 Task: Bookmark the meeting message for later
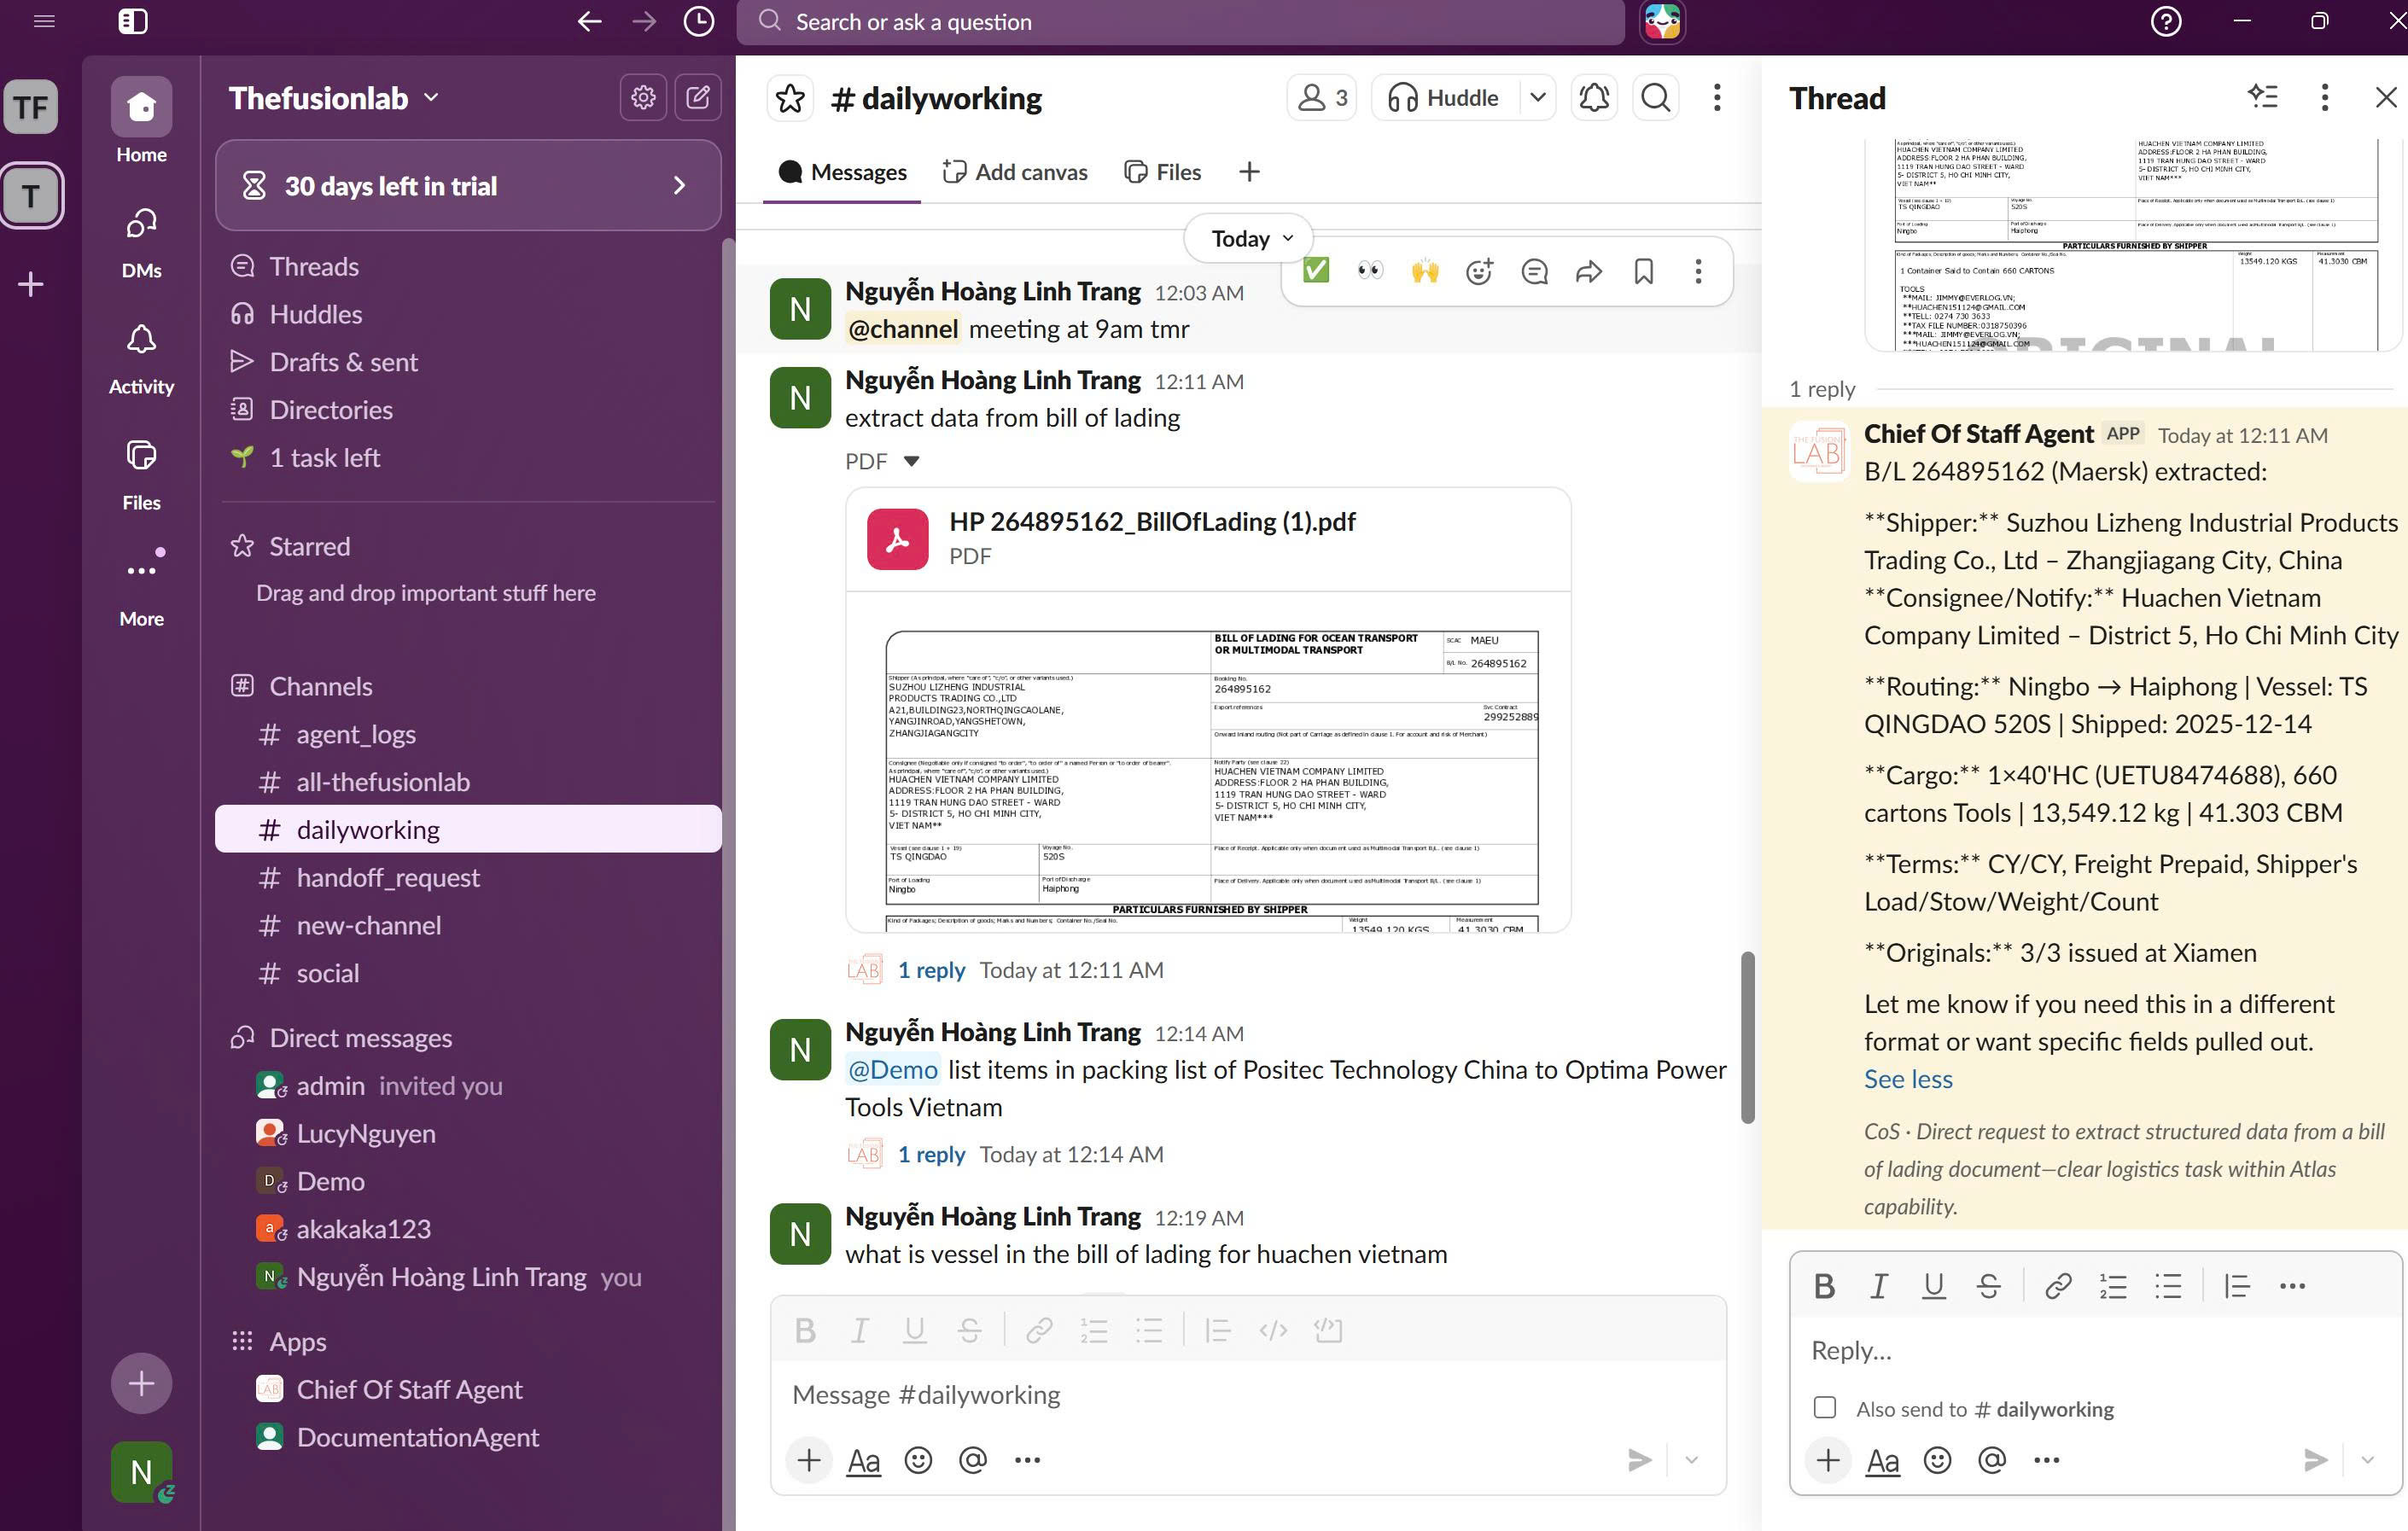tap(1644, 271)
